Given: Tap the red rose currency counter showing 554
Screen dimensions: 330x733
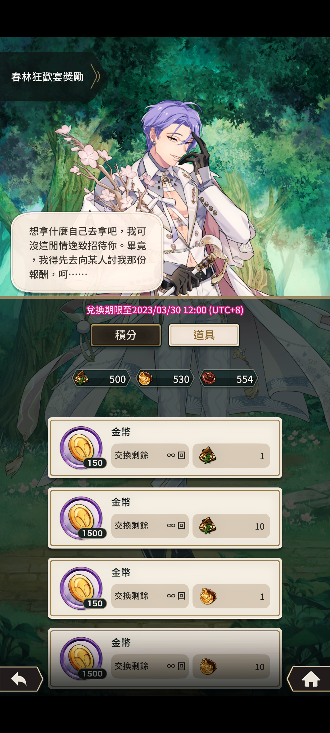Looking at the screenshot, I should tap(229, 379).
